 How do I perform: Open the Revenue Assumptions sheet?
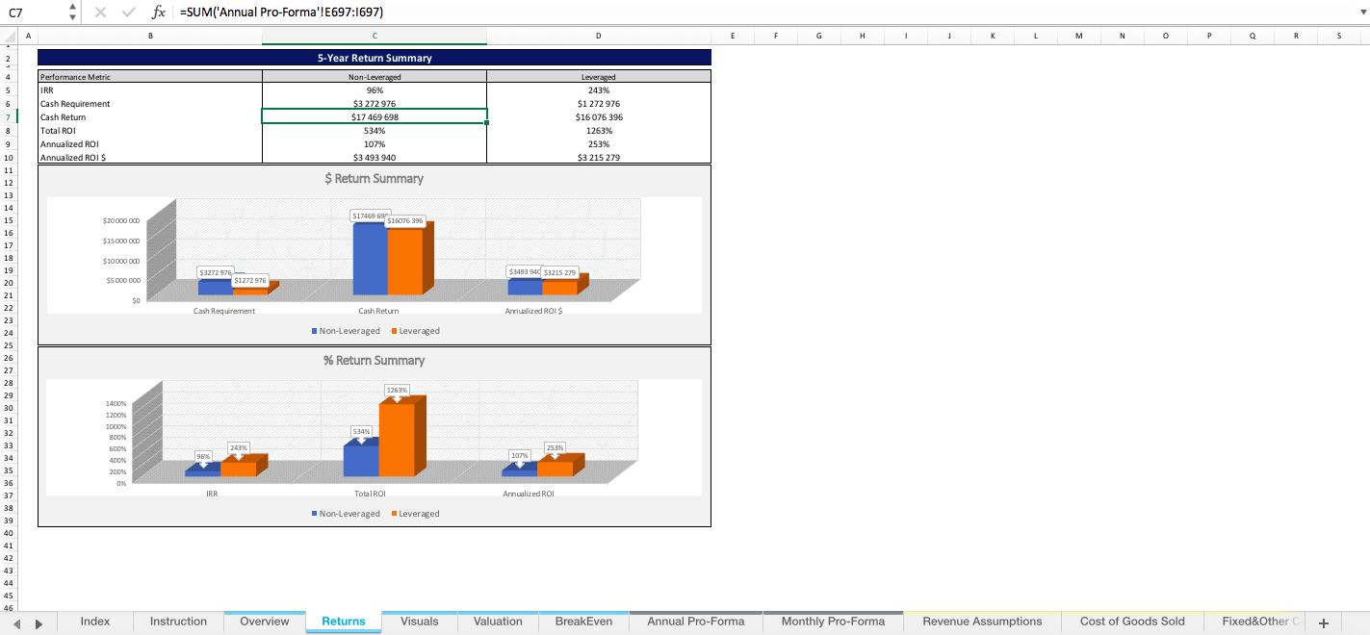tap(981, 621)
